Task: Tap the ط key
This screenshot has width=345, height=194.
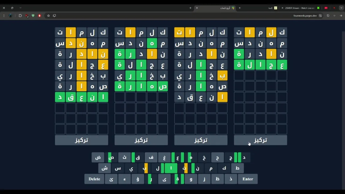Action: coord(237,168)
